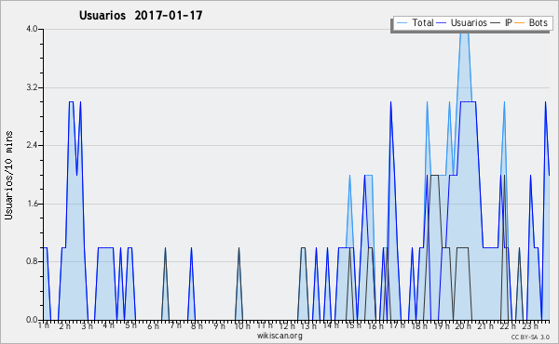Click the '18 h' x-axis label

click(419, 325)
